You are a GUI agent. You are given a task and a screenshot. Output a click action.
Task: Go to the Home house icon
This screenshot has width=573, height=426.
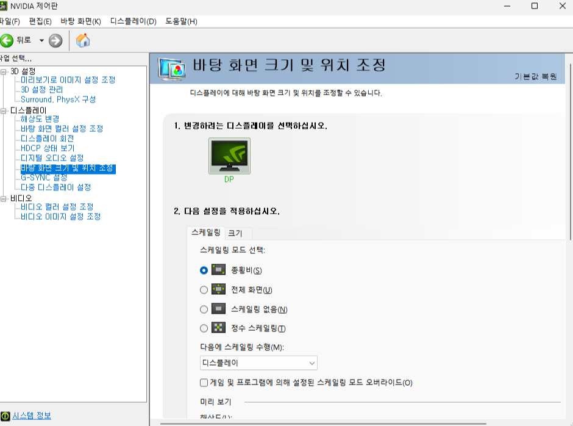click(83, 40)
